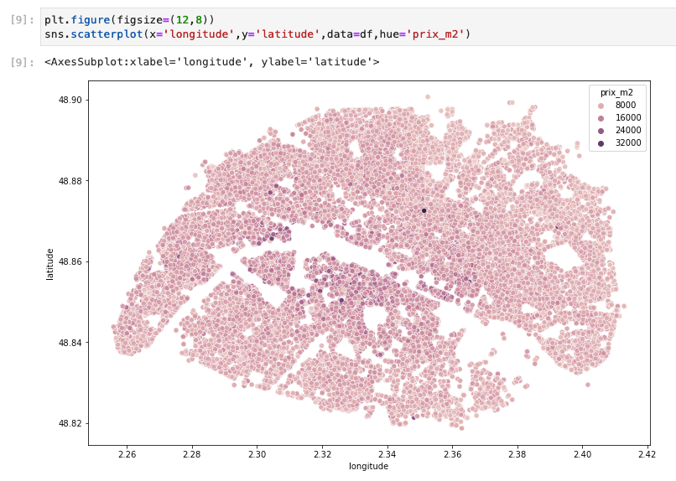Click the darkest data point near longitude 2.35

(424, 210)
